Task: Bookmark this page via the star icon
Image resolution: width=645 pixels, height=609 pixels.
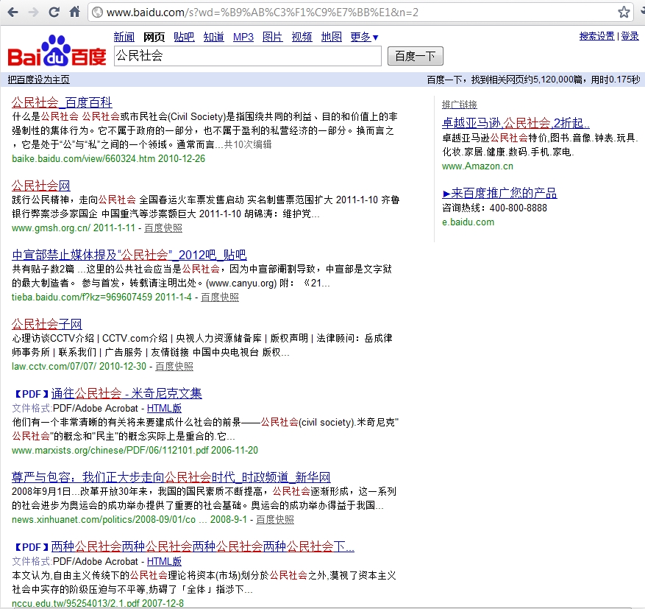Action: (x=624, y=12)
